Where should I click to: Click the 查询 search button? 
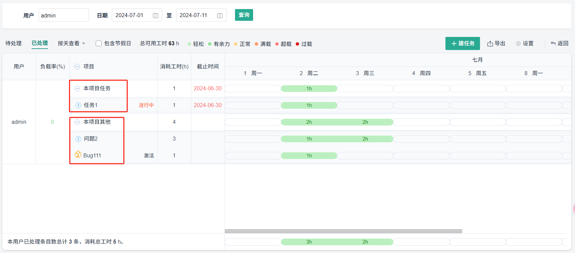[x=244, y=15]
